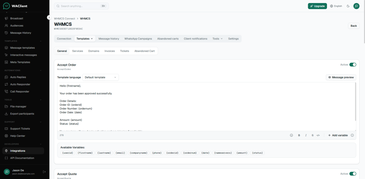The image size is (365, 179).
Task: Click the WAClient logo icon
Action: pos(6,6)
